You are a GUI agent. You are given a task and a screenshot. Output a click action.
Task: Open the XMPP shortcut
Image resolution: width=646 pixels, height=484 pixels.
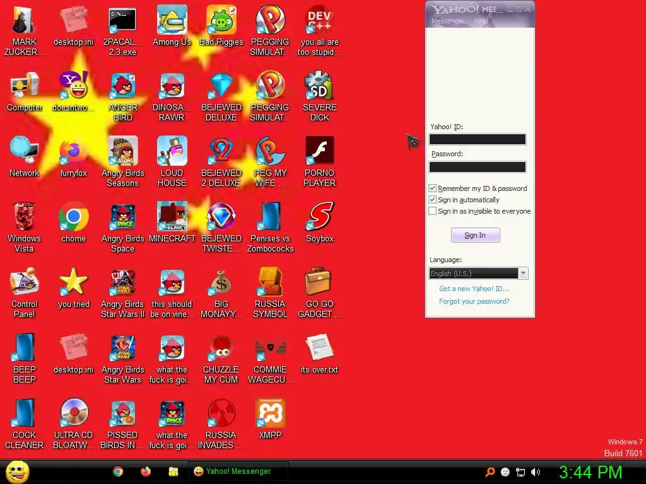click(x=270, y=419)
